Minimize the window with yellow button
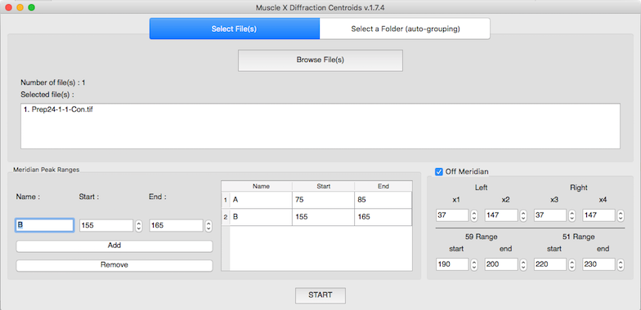This screenshot has height=310, width=641. (x=20, y=7)
